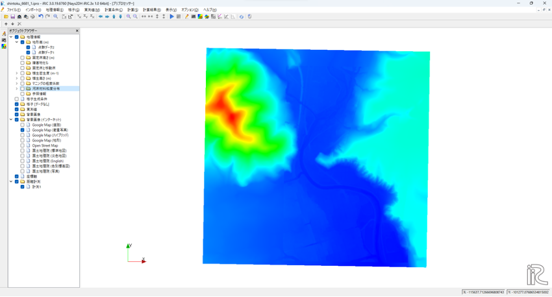Open the ヘルプ menu
Screen dimensions: 552x297
210,10
